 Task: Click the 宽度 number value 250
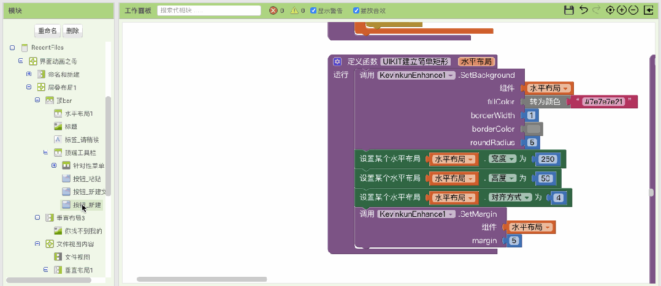[548, 159]
